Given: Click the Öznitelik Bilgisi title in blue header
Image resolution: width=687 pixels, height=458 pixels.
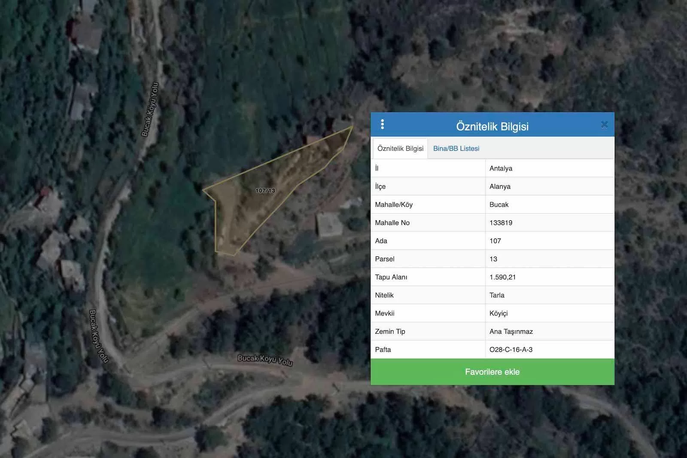Looking at the screenshot, I should [x=492, y=126].
